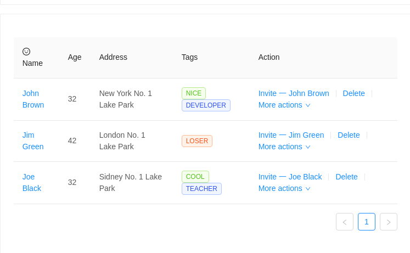Screen dimensions: 410x253
Task: Delete the Joe Black row
Action: click(346, 177)
